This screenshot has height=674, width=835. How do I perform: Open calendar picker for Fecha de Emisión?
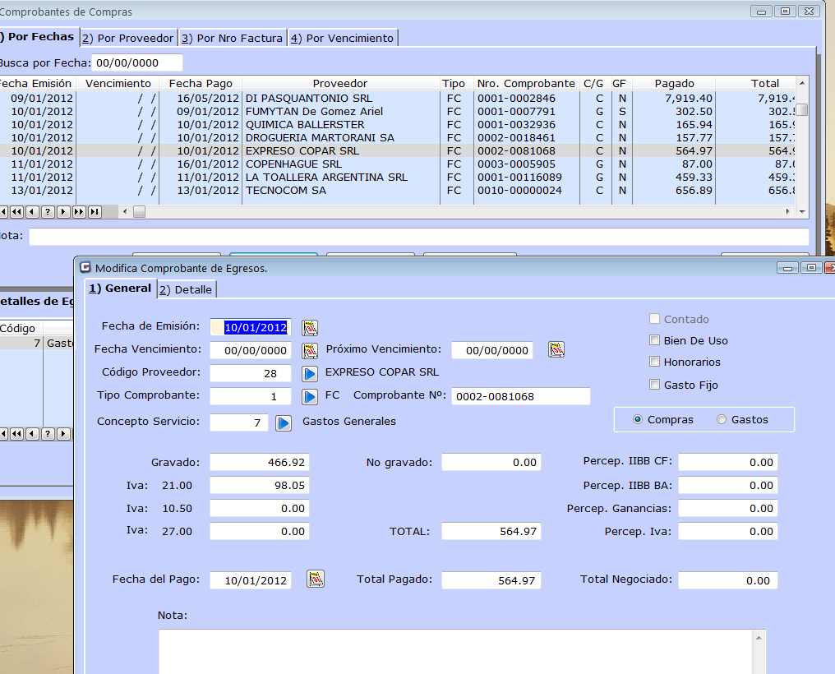(x=310, y=328)
